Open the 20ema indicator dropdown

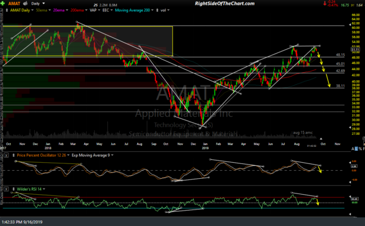(x=67, y=10)
